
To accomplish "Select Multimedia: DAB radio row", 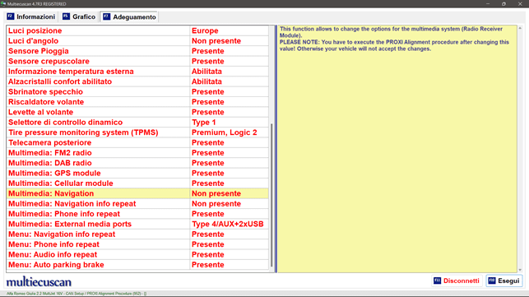I will pos(137,163).
